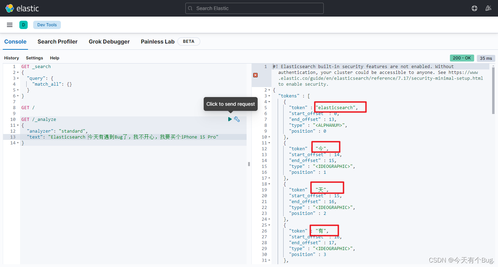Open the wrench request options icon
Image resolution: width=498 pixels, height=267 pixels.
point(237,119)
